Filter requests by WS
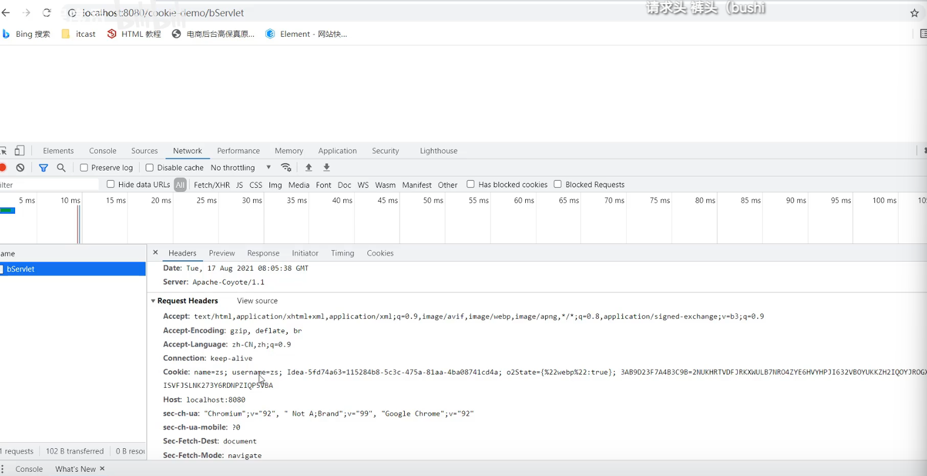 [363, 185]
